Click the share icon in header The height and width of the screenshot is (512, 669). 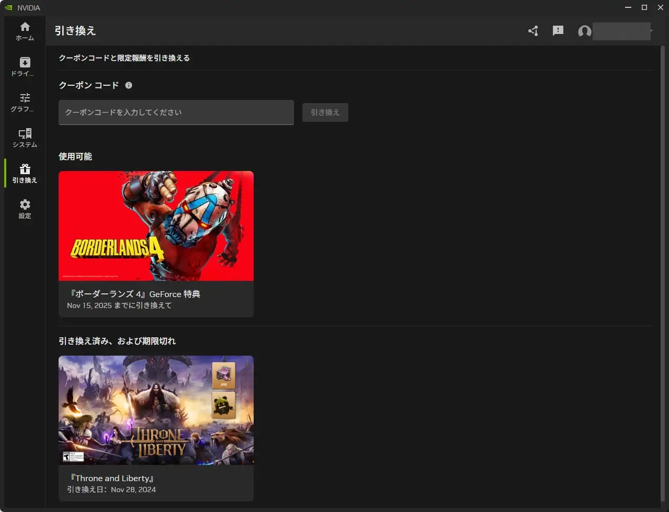[x=533, y=31]
